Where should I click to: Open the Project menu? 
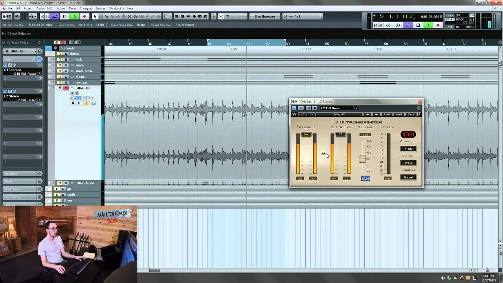tap(28, 8)
